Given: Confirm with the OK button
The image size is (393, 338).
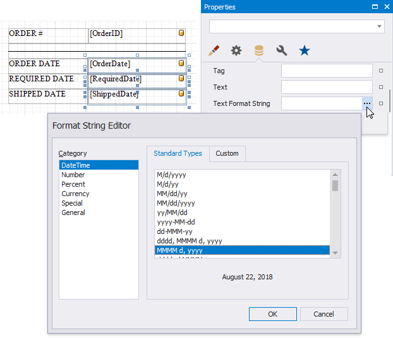Looking at the screenshot, I should 272,314.
